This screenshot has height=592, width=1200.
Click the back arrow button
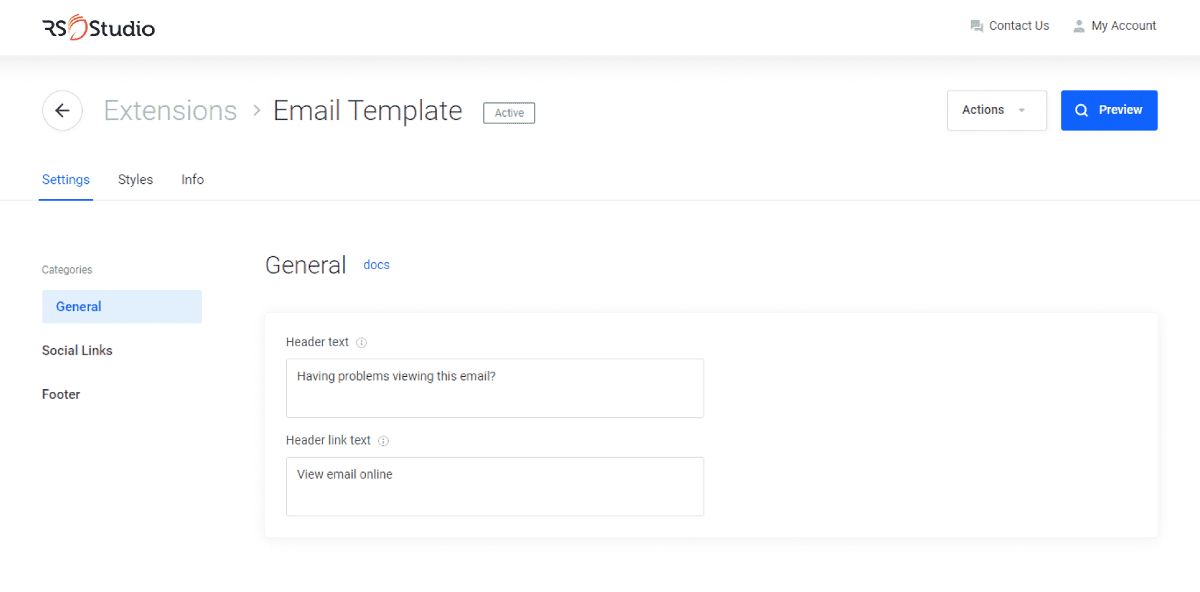(x=63, y=111)
